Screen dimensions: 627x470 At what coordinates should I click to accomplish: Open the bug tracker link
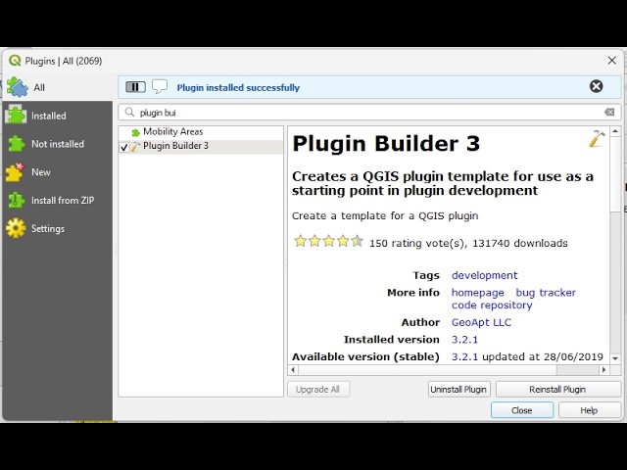coord(546,293)
